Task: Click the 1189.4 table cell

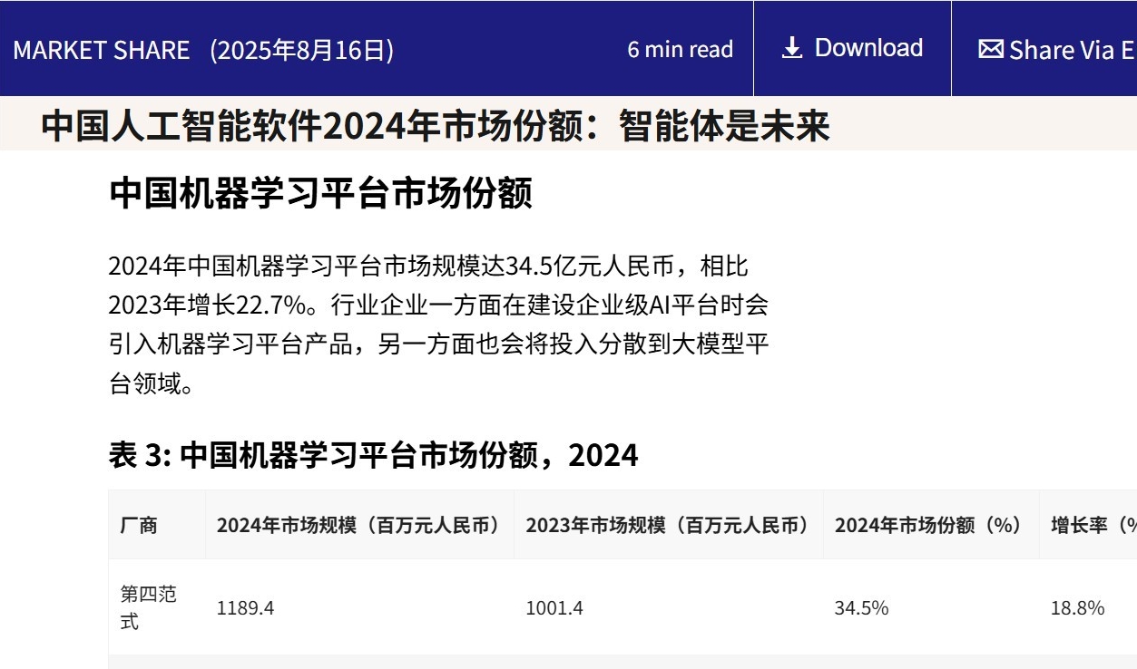Action: 245,608
